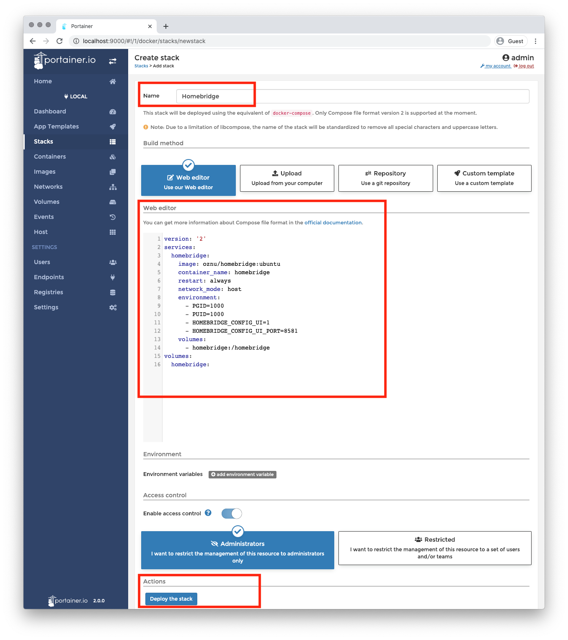Viewport: 568px width, 640px height.
Task: Click the Containers cubes icon
Action: click(x=113, y=157)
